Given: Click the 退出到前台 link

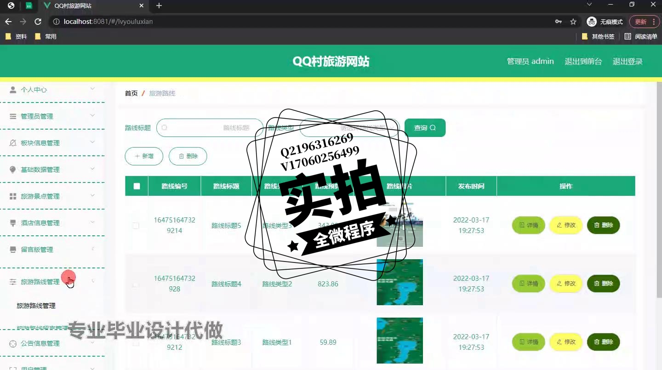Looking at the screenshot, I should pos(583,62).
